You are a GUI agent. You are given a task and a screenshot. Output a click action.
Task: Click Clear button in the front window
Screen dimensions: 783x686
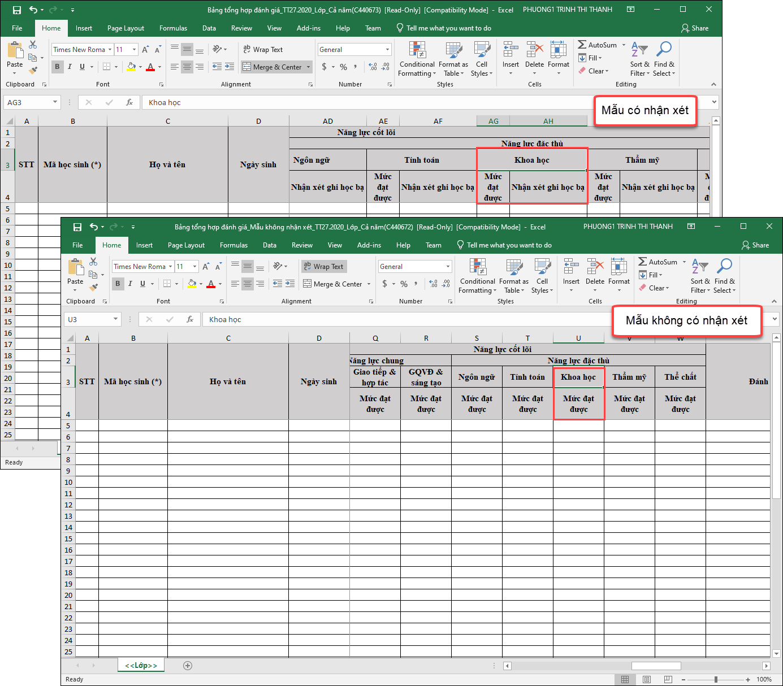click(654, 288)
